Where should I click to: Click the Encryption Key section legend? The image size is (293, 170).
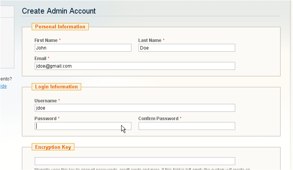click(53, 147)
